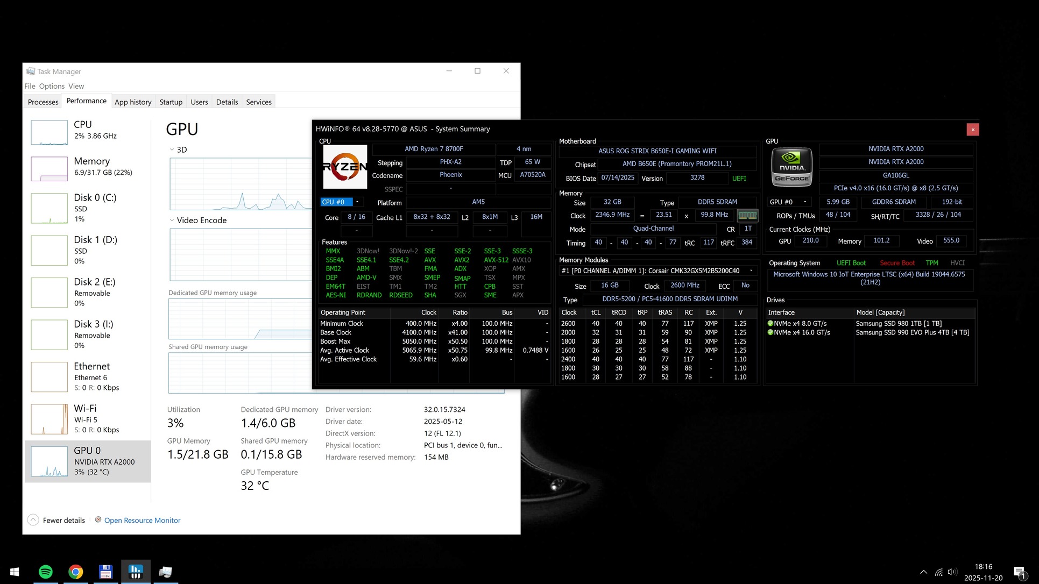The height and width of the screenshot is (584, 1039).
Task: Switch to the Processes tab
Action: click(43, 102)
